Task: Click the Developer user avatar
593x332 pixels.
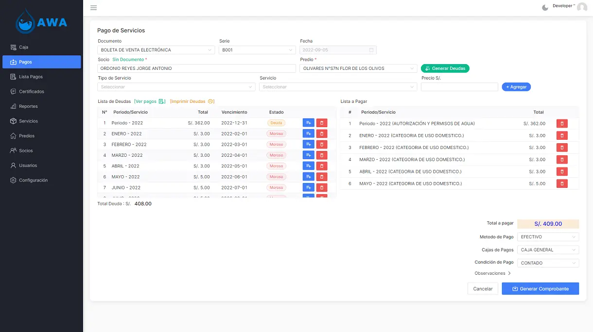Action: (582, 7)
